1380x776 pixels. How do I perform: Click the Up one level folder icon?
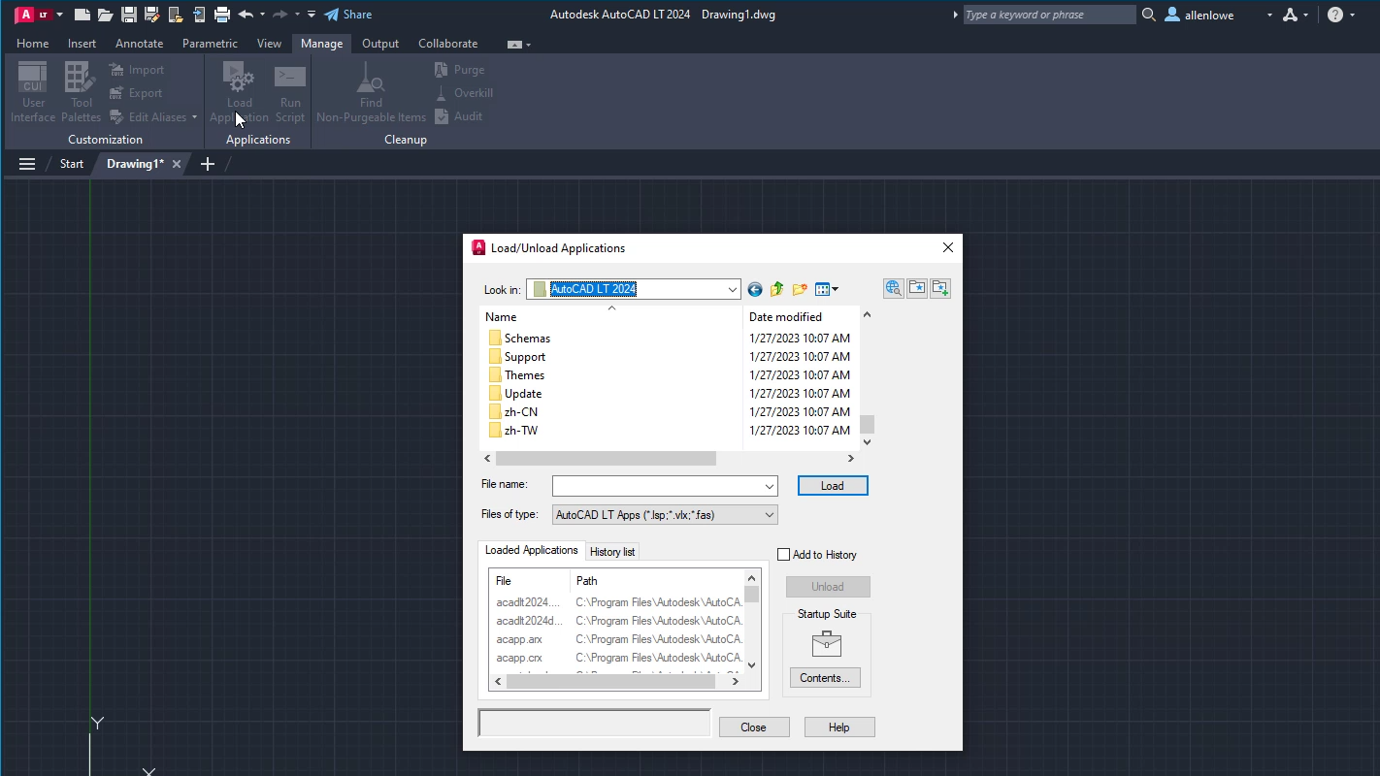[x=776, y=288]
